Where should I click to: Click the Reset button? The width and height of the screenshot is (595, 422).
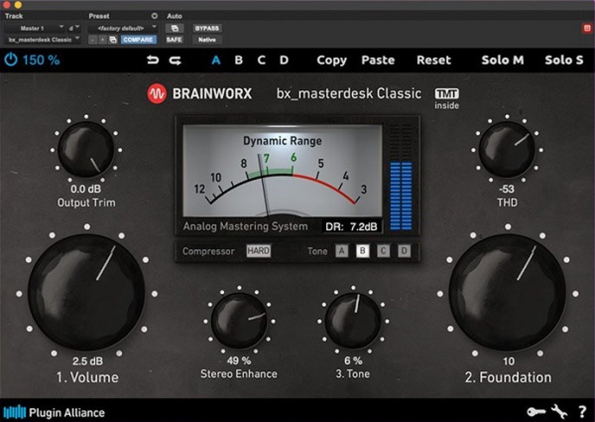pos(434,60)
